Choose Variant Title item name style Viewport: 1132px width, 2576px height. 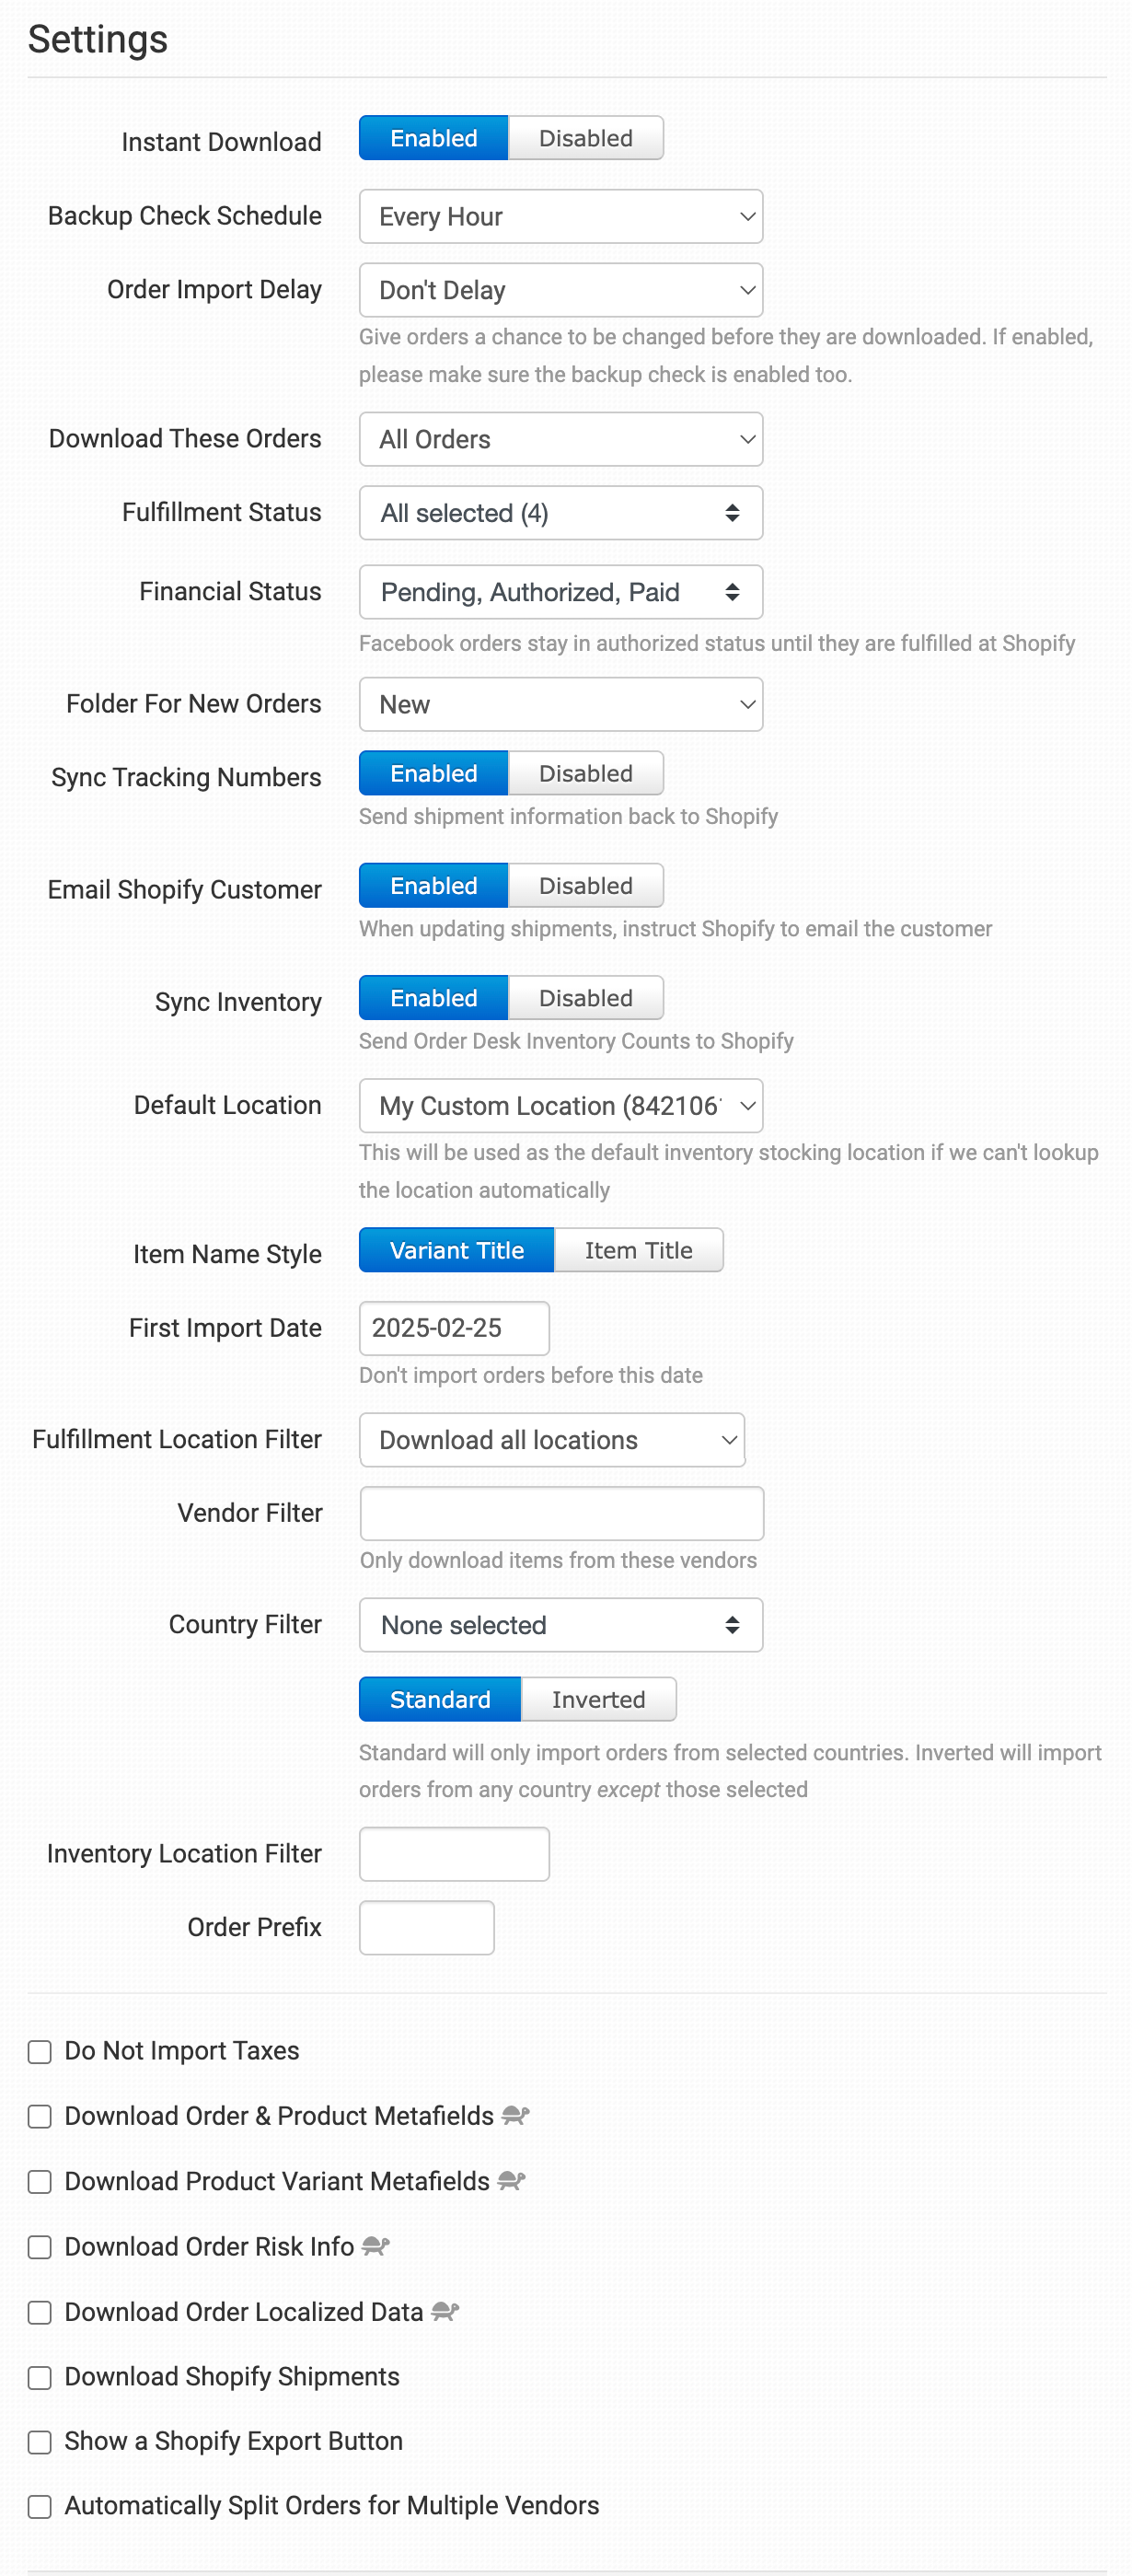pos(456,1250)
